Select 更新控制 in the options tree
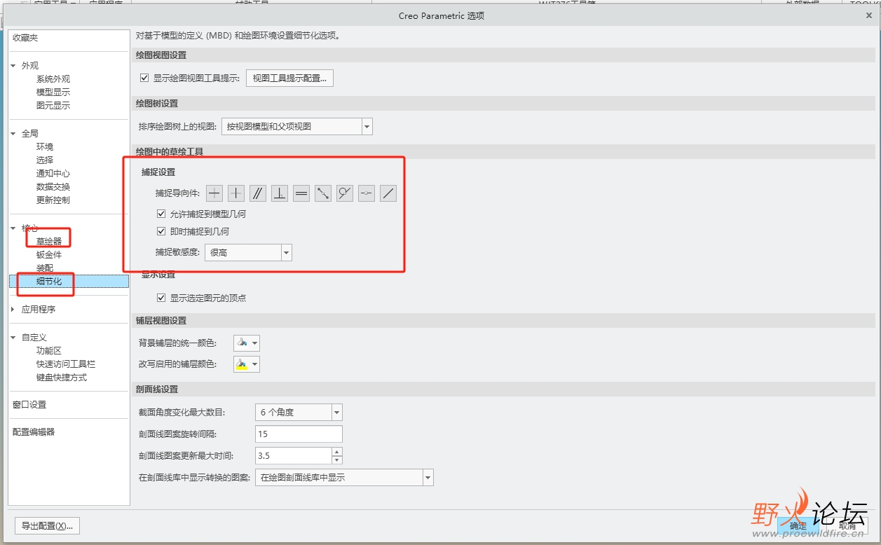The image size is (881, 545). coord(53,200)
